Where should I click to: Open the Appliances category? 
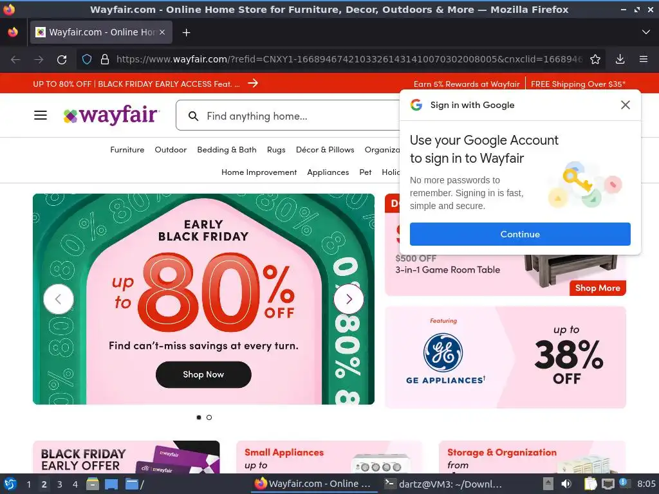click(328, 172)
